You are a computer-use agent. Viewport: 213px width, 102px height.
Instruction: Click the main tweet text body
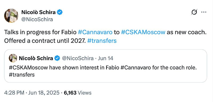[x=105, y=37]
